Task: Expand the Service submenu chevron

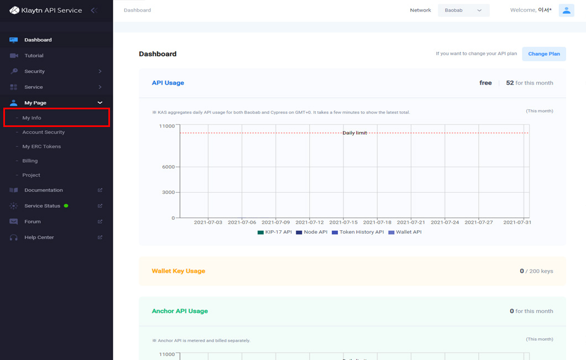Action: tap(100, 87)
